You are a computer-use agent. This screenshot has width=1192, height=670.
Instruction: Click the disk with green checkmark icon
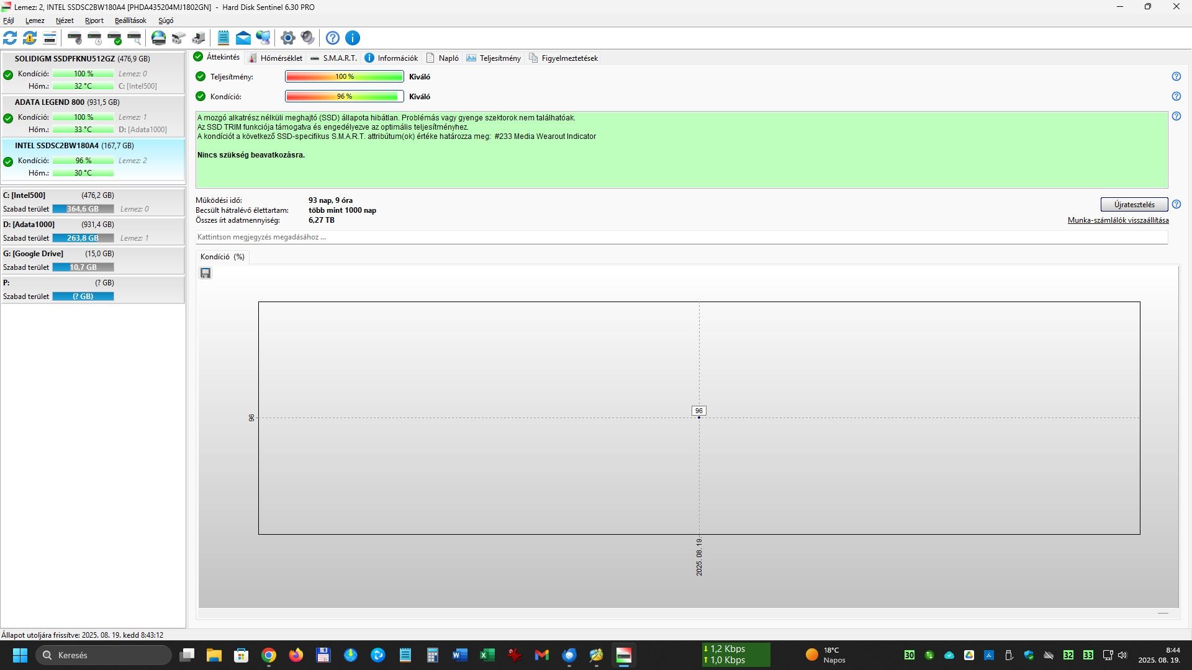pyautogui.click(x=115, y=38)
